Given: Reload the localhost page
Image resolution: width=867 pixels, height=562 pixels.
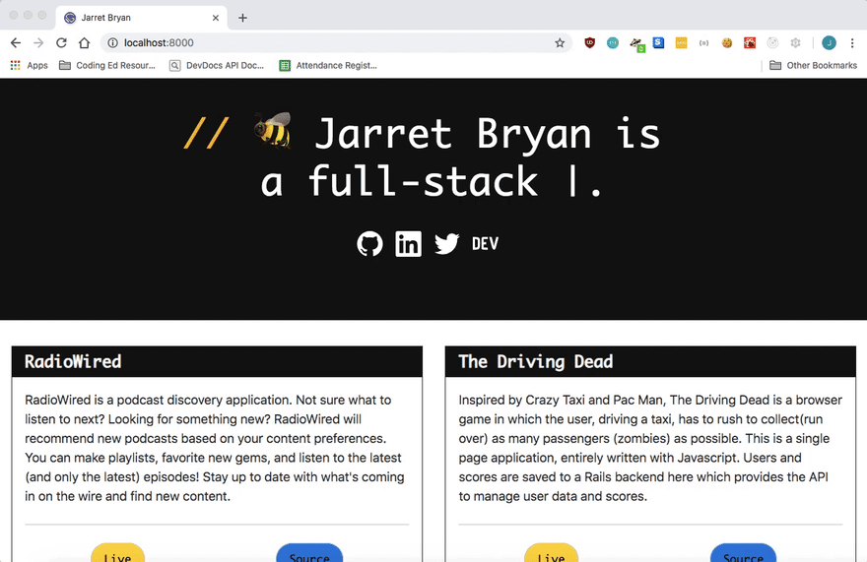Looking at the screenshot, I should tap(61, 42).
